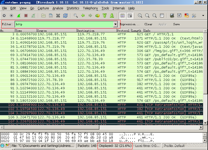
Task: Select packet 3 GET / HTTP/1.1
Action: click(101, 34)
